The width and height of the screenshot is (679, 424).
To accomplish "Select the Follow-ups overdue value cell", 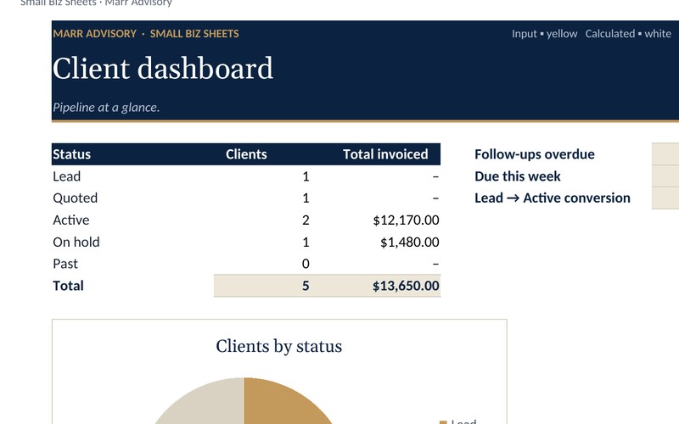I will coord(665,154).
